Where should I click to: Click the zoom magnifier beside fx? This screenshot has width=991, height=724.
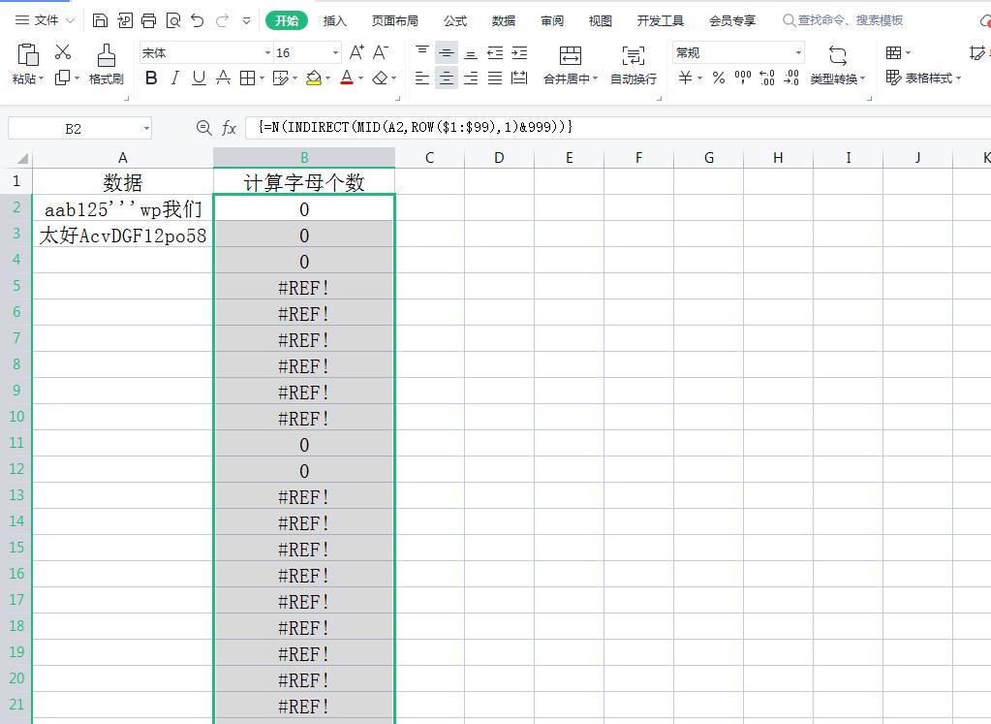(203, 128)
